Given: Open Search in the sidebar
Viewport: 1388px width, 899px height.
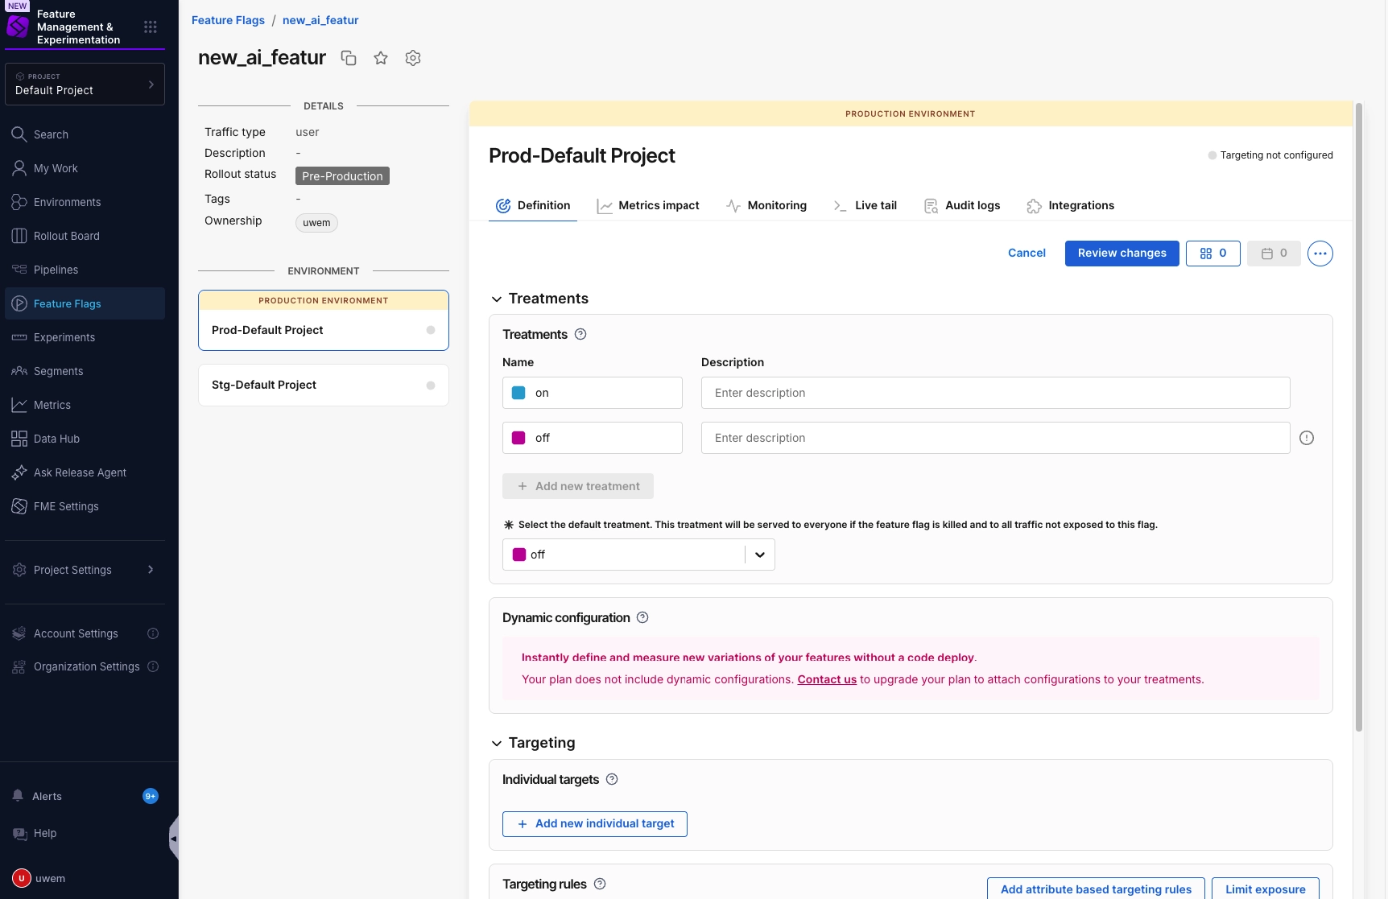Looking at the screenshot, I should click(x=85, y=134).
